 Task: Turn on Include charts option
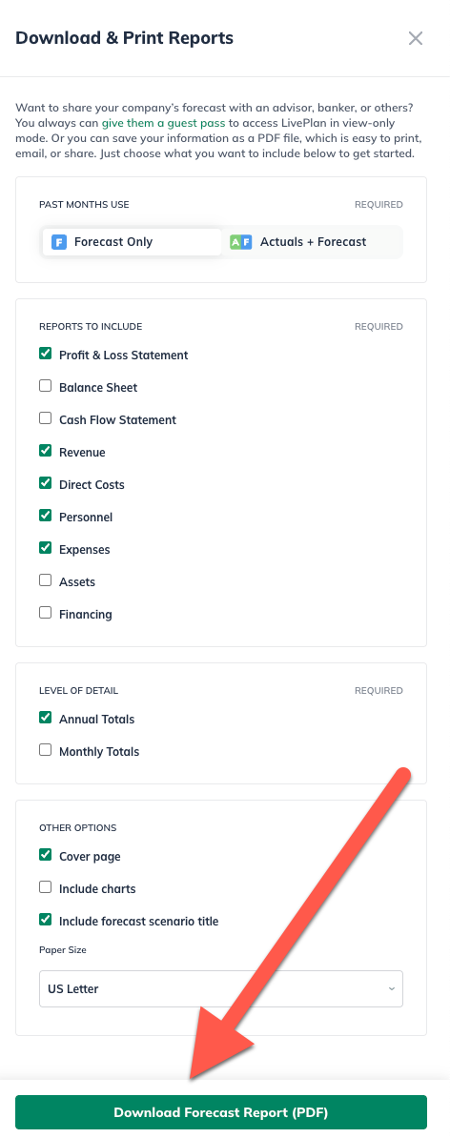coord(45,887)
